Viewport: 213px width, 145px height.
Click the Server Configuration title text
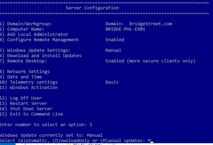click(92, 8)
